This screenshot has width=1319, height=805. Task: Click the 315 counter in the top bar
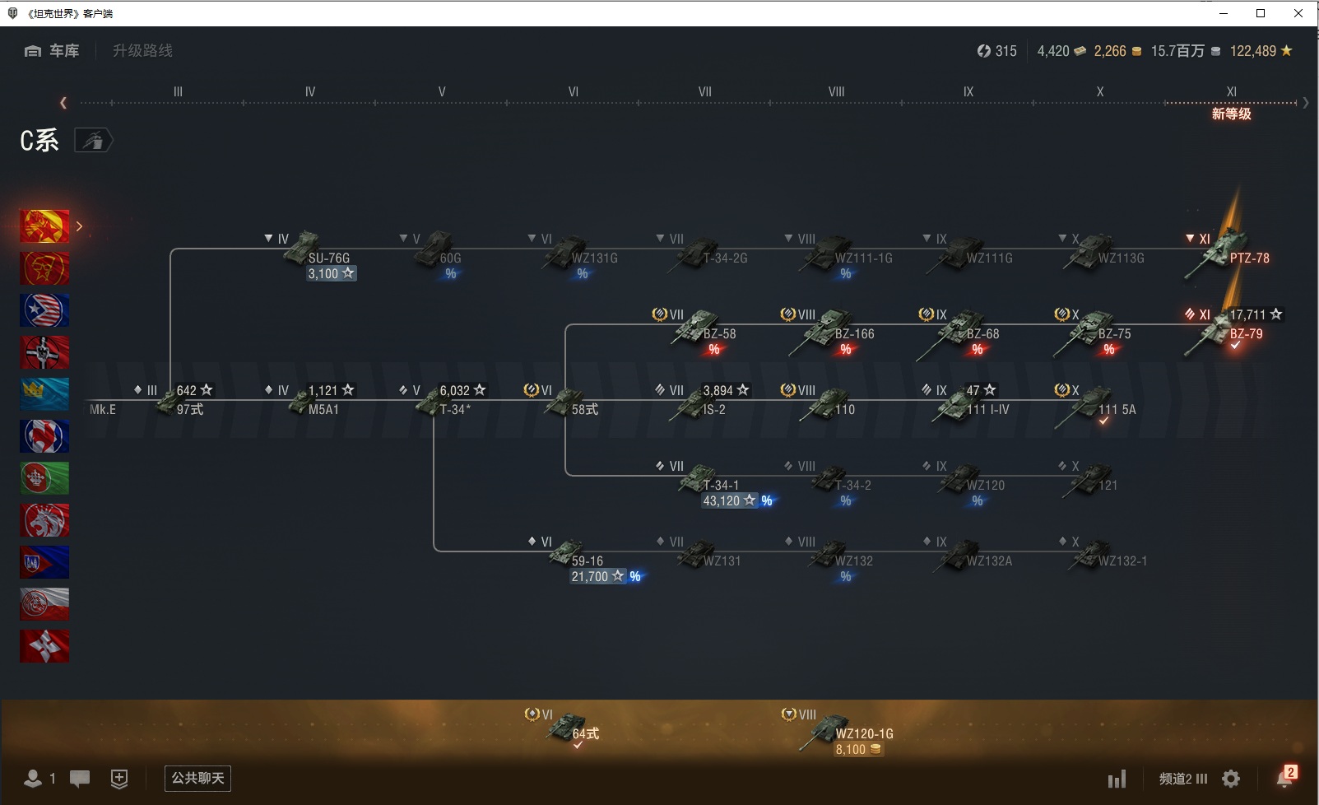point(996,51)
